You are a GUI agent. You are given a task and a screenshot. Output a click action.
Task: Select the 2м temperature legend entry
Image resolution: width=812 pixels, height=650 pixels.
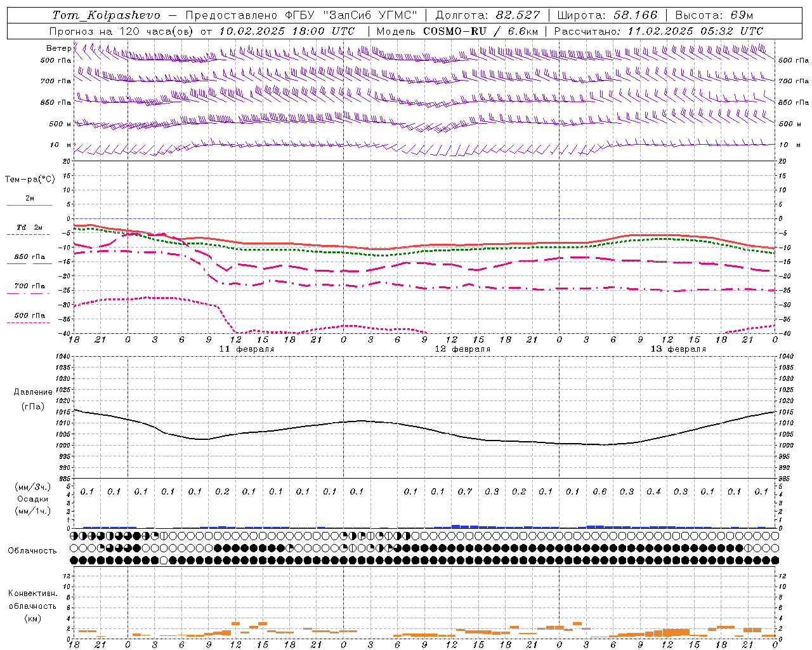click(x=30, y=199)
